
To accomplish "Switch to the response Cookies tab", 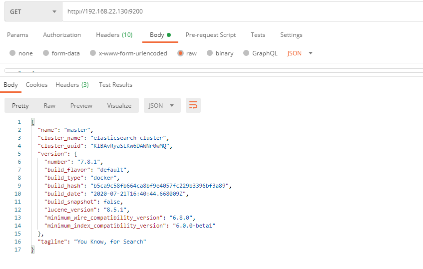I will [36, 85].
